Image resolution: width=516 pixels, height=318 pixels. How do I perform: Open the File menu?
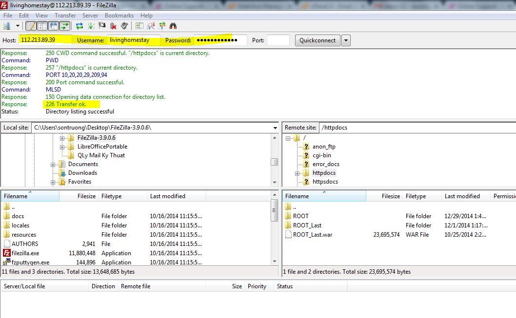click(8, 16)
